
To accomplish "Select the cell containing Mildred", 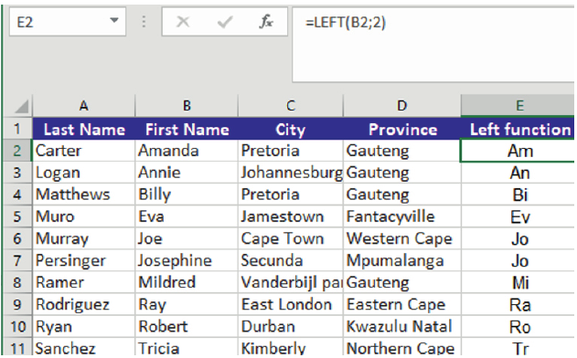I will point(187,282).
